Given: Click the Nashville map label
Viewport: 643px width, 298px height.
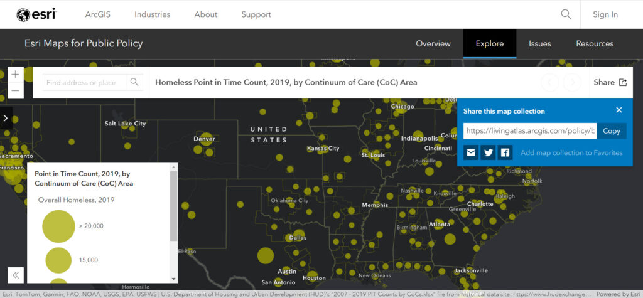Looking at the screenshot, I should 412,191.
